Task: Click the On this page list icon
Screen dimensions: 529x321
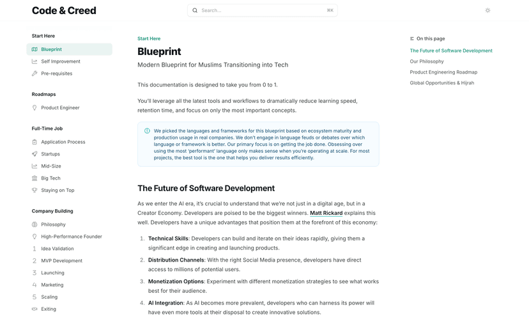Action: coord(412,39)
